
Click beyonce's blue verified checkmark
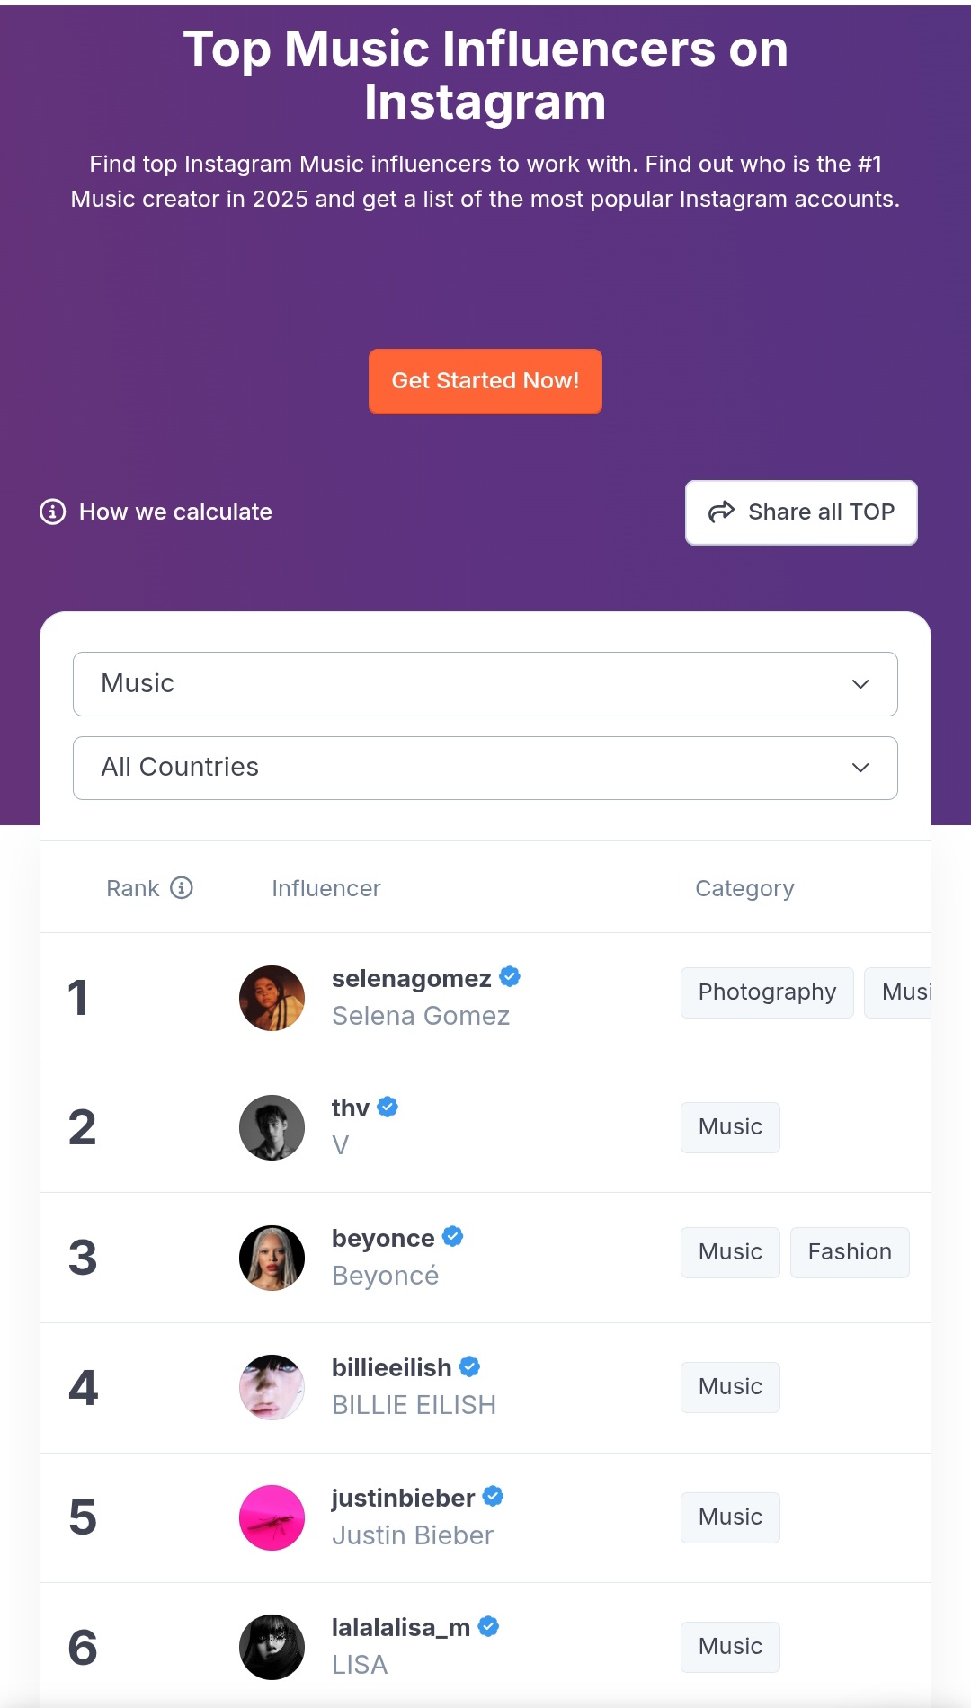click(x=453, y=1237)
